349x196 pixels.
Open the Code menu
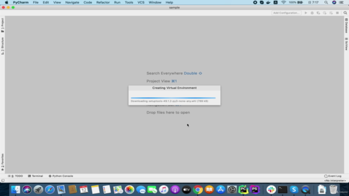[x=88, y=2]
